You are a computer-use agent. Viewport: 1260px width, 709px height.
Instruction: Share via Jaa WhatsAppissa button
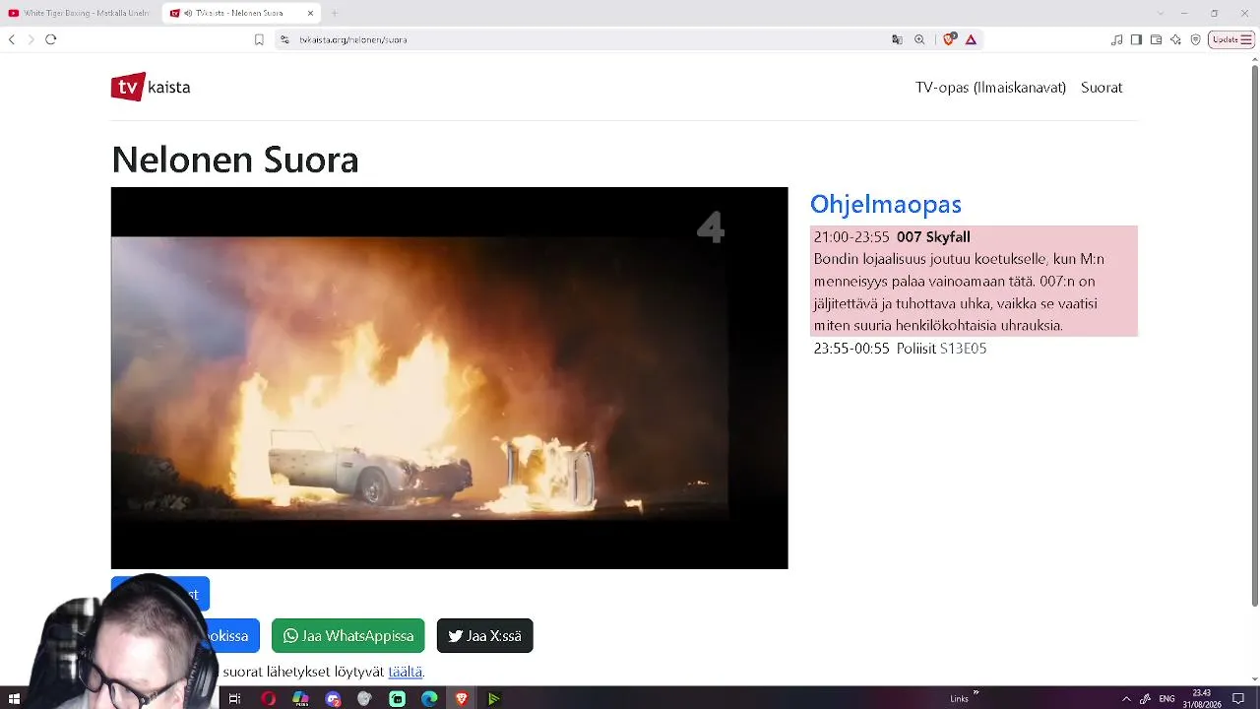(x=347, y=636)
